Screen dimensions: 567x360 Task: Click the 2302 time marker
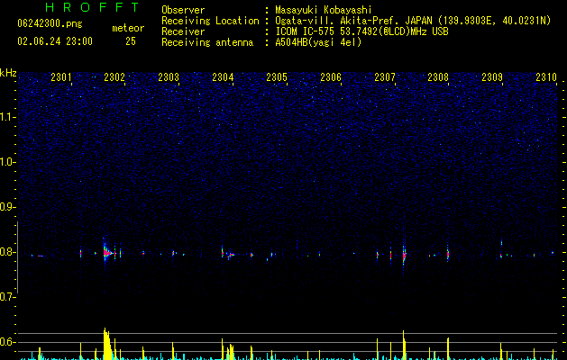[x=114, y=76]
